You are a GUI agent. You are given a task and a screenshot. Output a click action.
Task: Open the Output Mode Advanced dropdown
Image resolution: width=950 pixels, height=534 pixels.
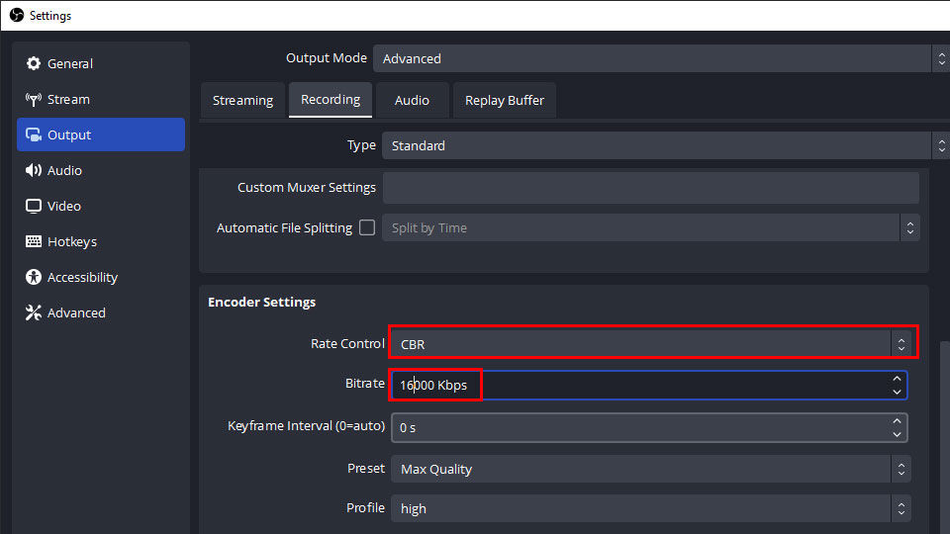[661, 58]
